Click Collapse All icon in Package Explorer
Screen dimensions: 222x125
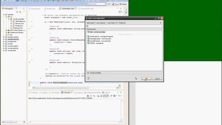pos(17,12)
